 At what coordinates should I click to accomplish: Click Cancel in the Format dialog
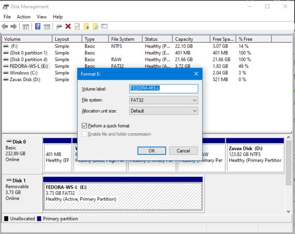183,150
